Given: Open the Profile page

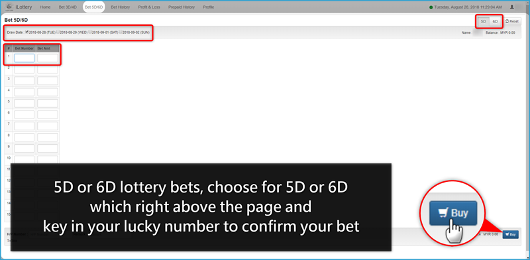Looking at the screenshot, I should (209, 7).
